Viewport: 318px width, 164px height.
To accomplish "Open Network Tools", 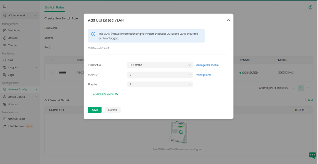I will click(17, 119).
